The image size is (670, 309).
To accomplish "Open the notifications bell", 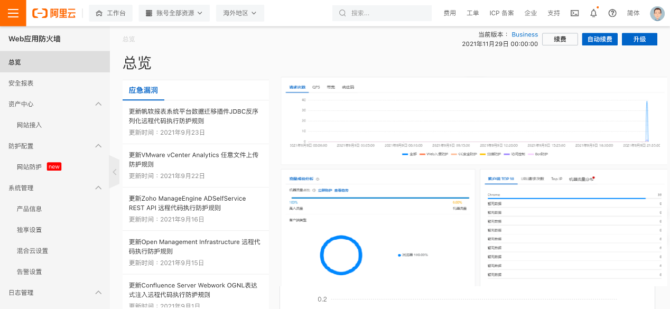I will 593,13.
